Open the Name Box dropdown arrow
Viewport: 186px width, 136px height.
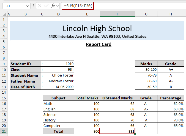click(27, 6)
